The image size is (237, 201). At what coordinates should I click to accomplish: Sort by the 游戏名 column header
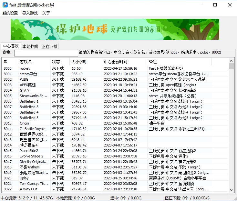click(x=34, y=62)
